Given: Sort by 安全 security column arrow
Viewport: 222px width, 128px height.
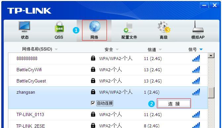Looking at the screenshot, I should [117, 49].
